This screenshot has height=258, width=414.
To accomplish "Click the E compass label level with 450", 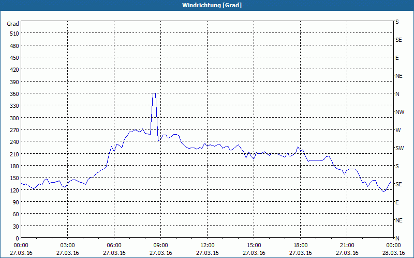I will point(397,58).
